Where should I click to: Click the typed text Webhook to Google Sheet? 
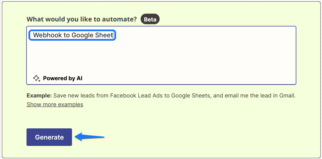[x=73, y=35]
